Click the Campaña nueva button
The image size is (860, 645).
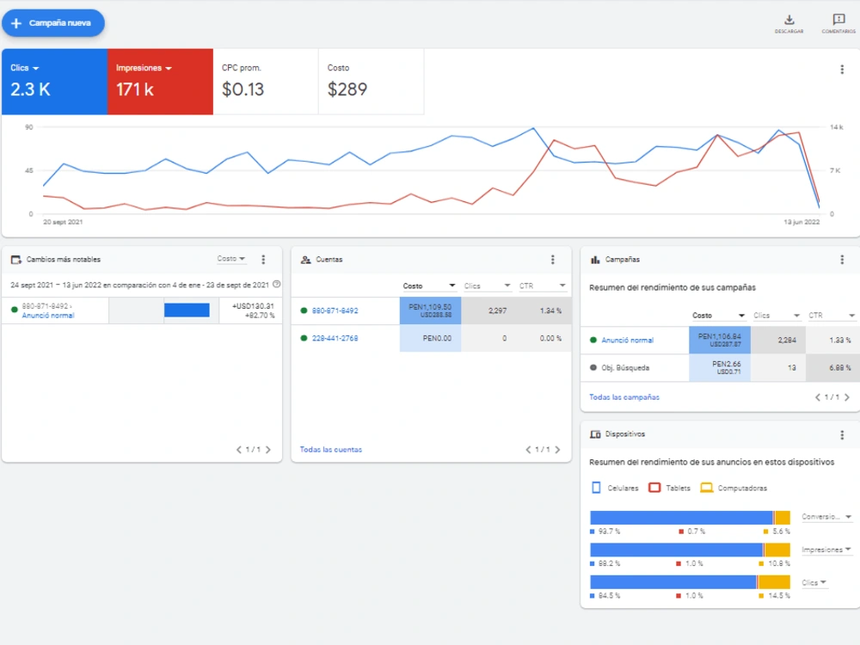(53, 23)
